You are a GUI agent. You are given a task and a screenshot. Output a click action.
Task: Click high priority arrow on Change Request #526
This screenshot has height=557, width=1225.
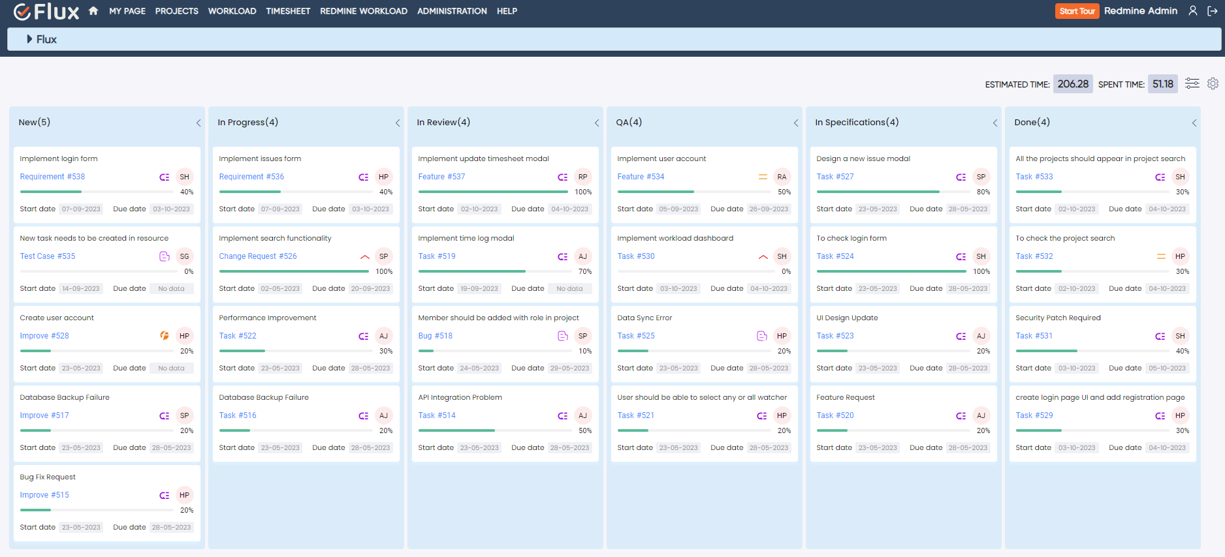tap(364, 256)
